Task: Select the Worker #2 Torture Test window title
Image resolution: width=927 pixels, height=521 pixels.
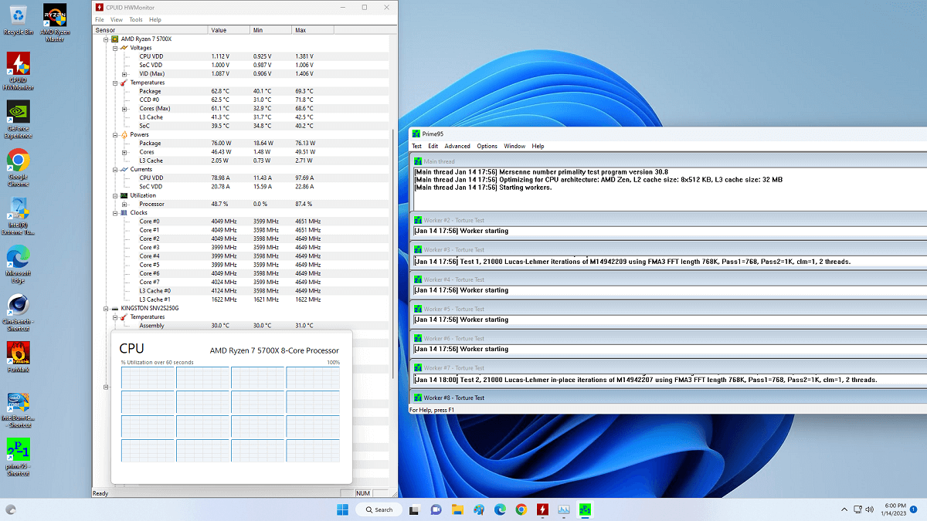Action: [x=454, y=221]
